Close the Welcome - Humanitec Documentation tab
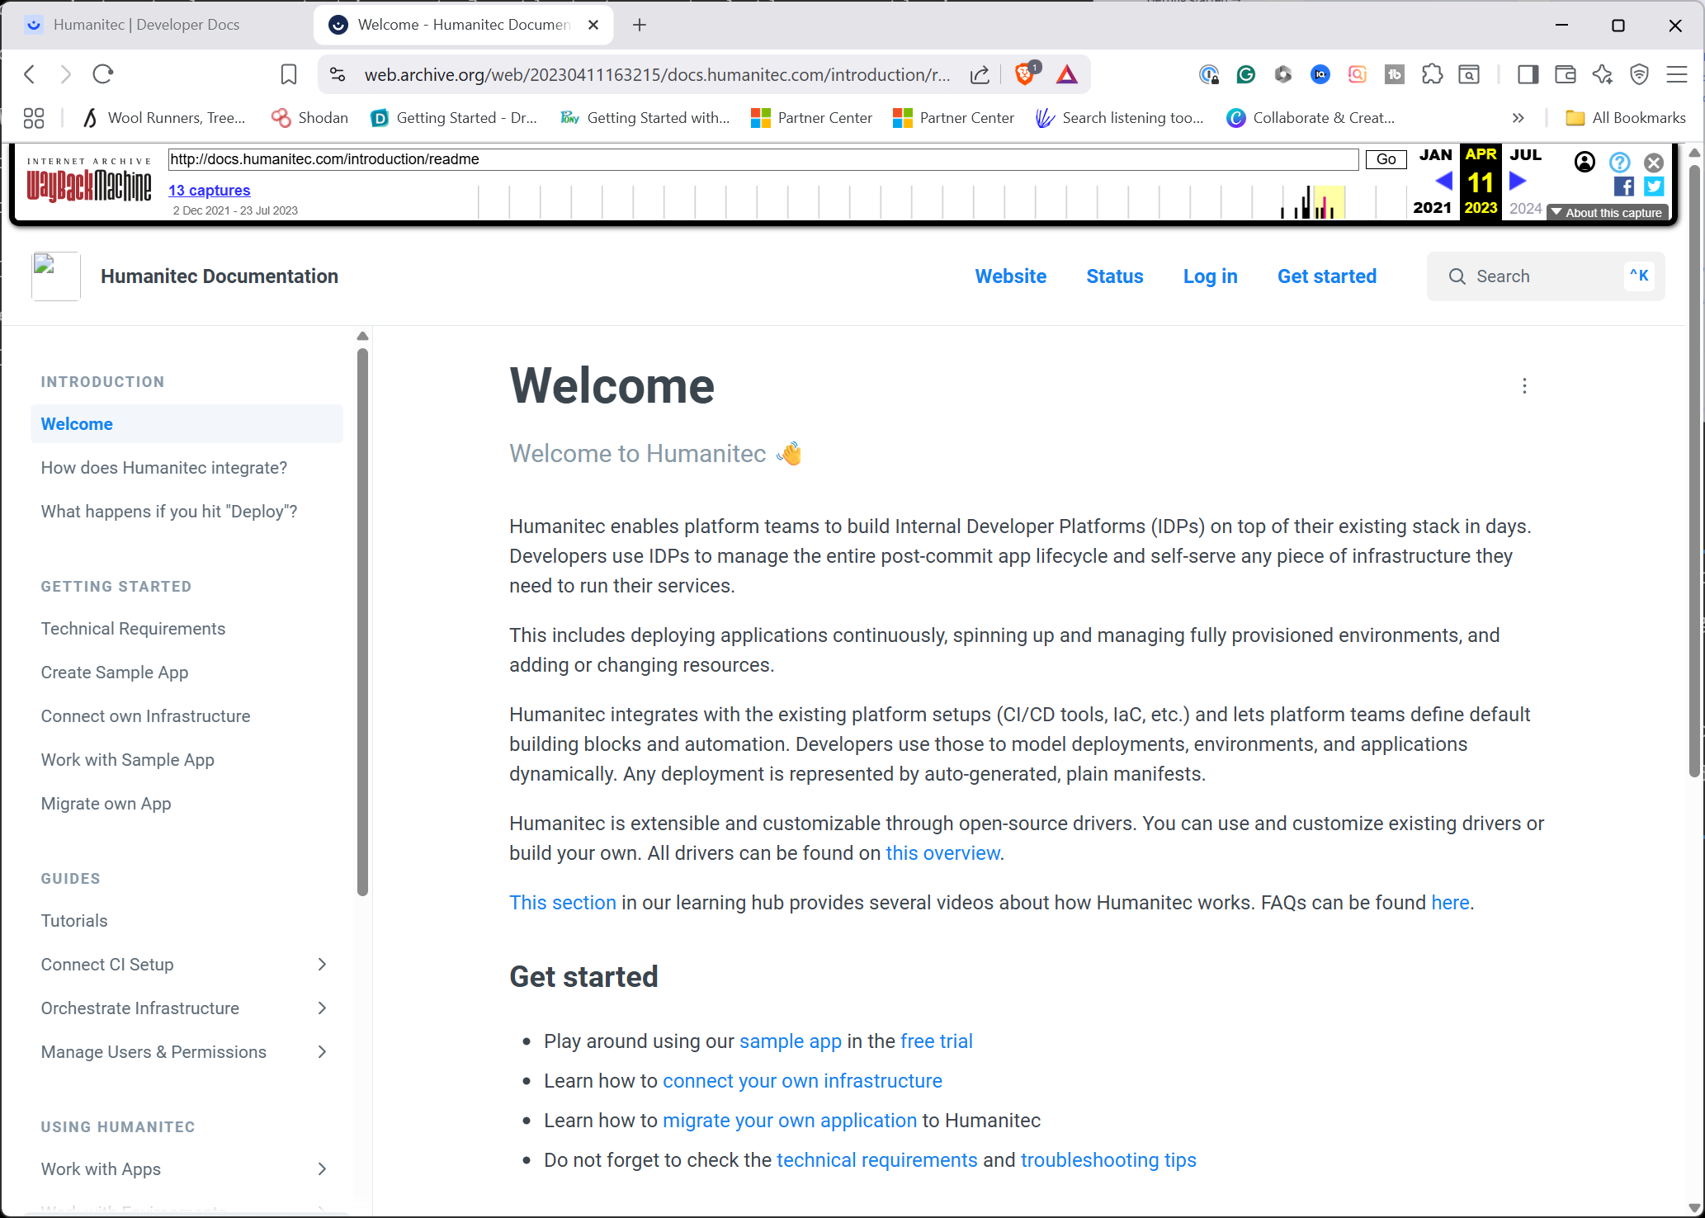 coord(593,25)
